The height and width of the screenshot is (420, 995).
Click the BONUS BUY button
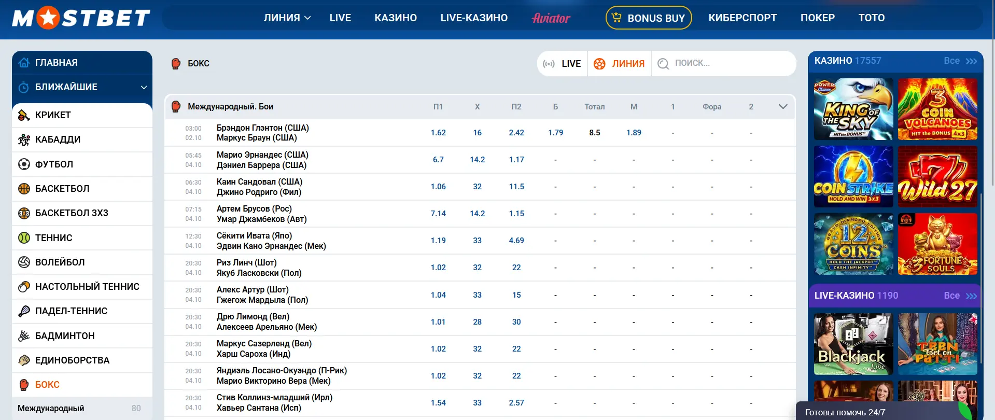click(649, 18)
